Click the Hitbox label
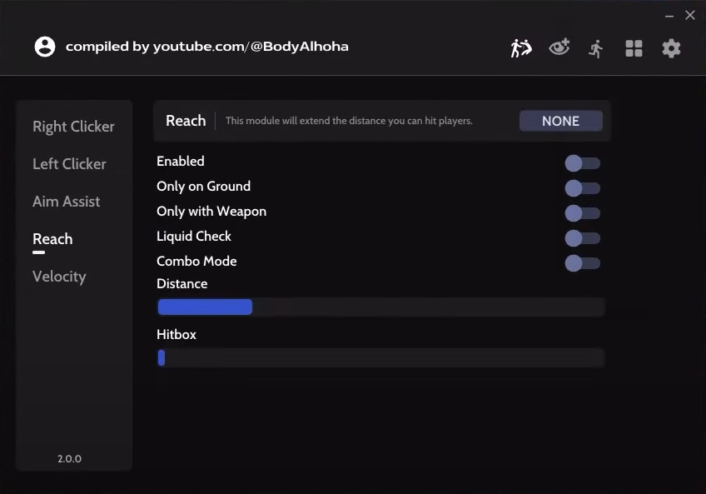 tap(176, 334)
